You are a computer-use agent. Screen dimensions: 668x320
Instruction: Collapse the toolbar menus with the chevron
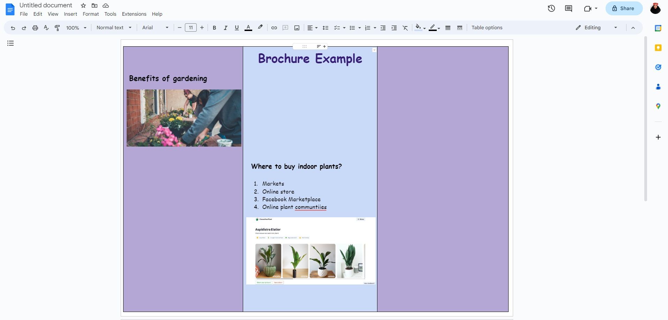(633, 28)
